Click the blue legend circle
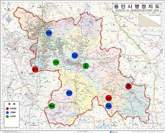 tap(7, 113)
